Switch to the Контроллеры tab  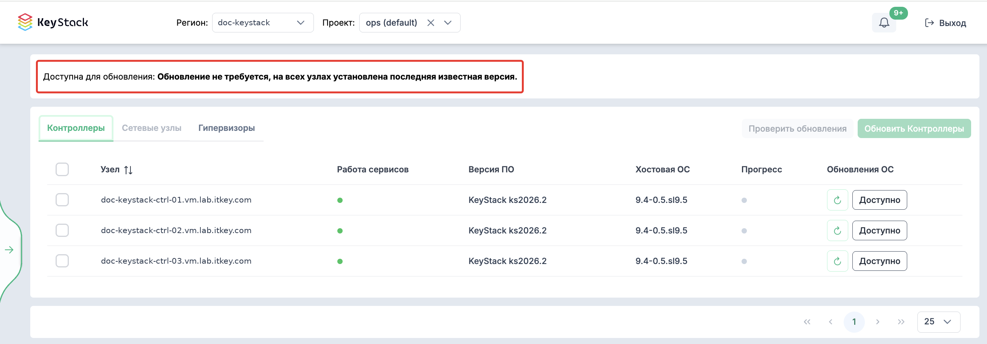point(76,128)
